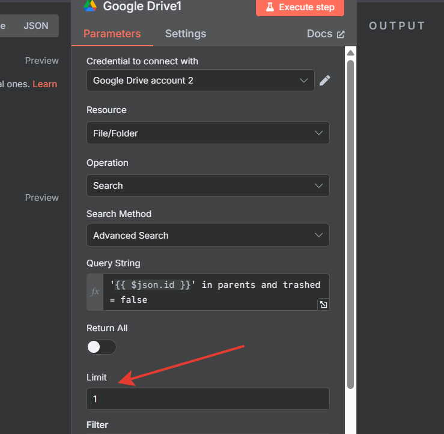Image resolution: width=444 pixels, height=434 pixels.
Task: Click the Execute step button
Action: coord(300,7)
